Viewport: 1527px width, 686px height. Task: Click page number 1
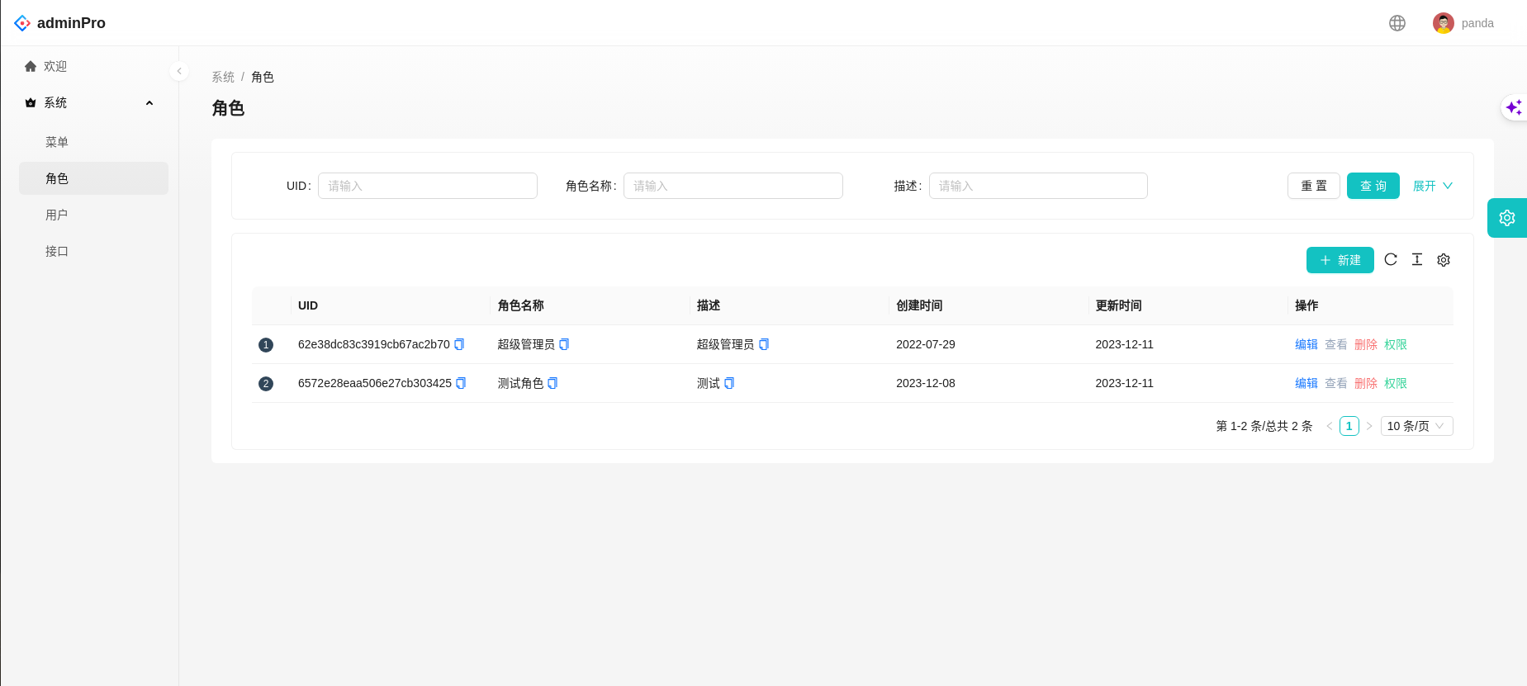tap(1349, 426)
